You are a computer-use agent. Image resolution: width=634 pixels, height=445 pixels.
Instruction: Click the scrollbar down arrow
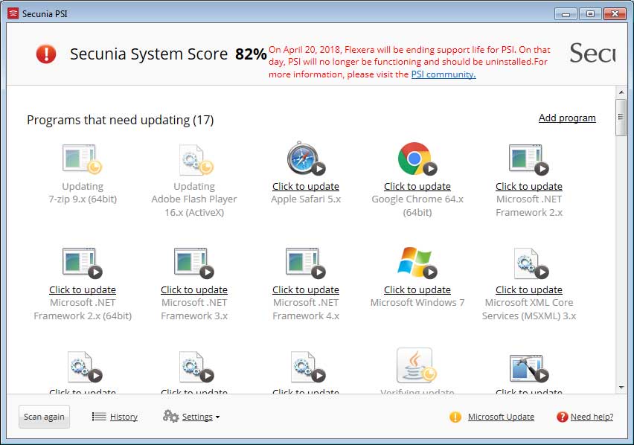pyautogui.click(x=621, y=387)
